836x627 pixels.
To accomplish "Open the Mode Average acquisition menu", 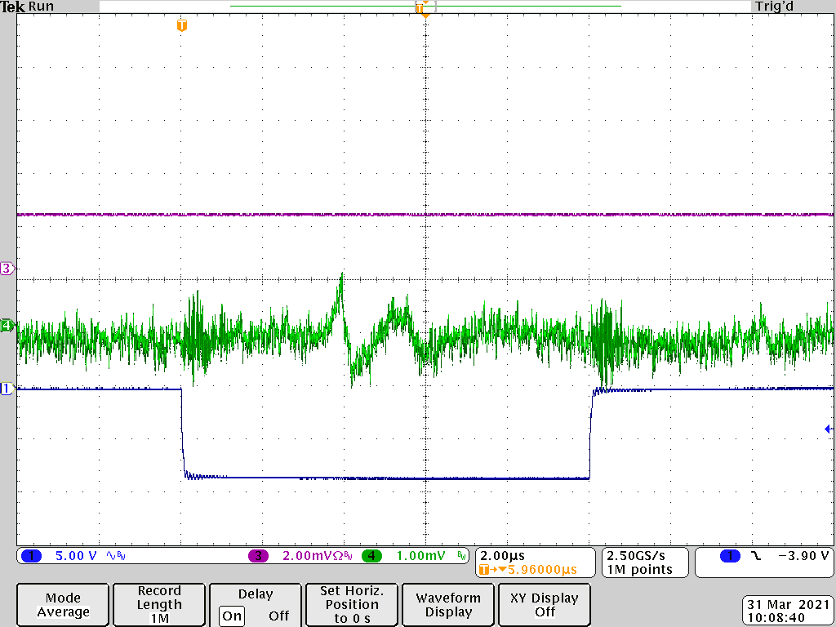I will (x=63, y=605).
